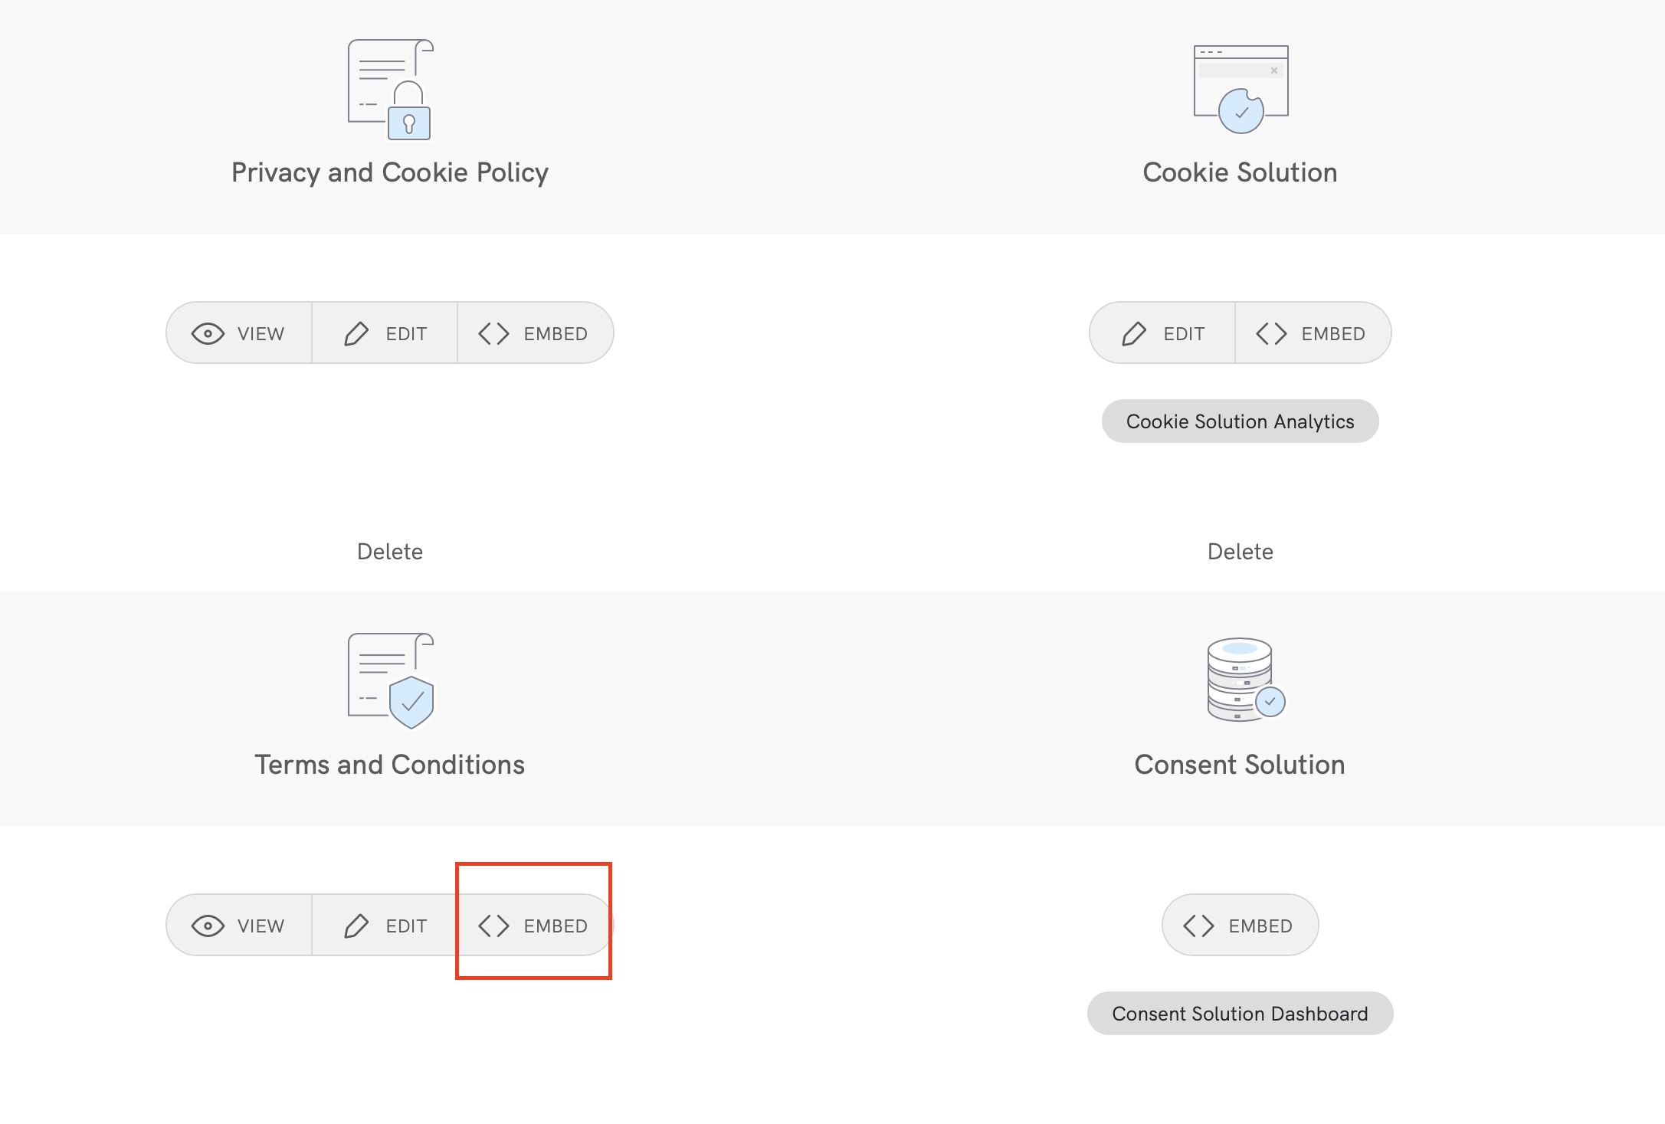1665x1124 pixels.
Task: Click the Cookie Solution browser icon
Action: [1241, 90]
